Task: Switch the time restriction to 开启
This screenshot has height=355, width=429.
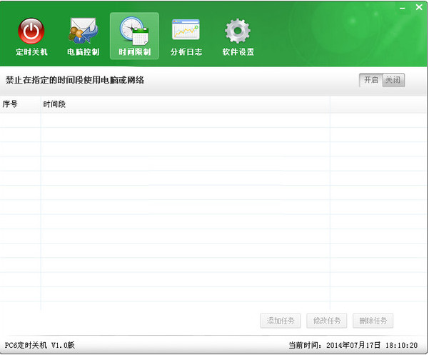Action: click(x=370, y=80)
